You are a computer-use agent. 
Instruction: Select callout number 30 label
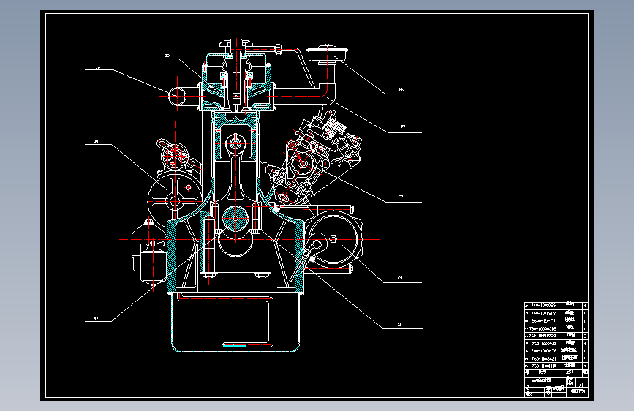96,141
